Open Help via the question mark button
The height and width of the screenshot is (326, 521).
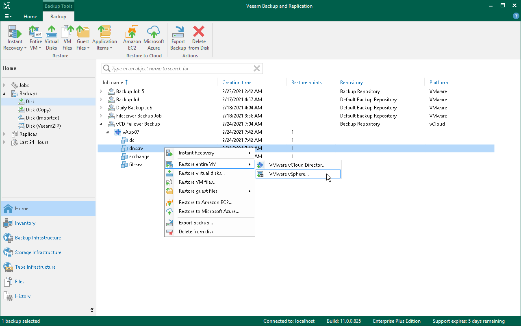516,15
